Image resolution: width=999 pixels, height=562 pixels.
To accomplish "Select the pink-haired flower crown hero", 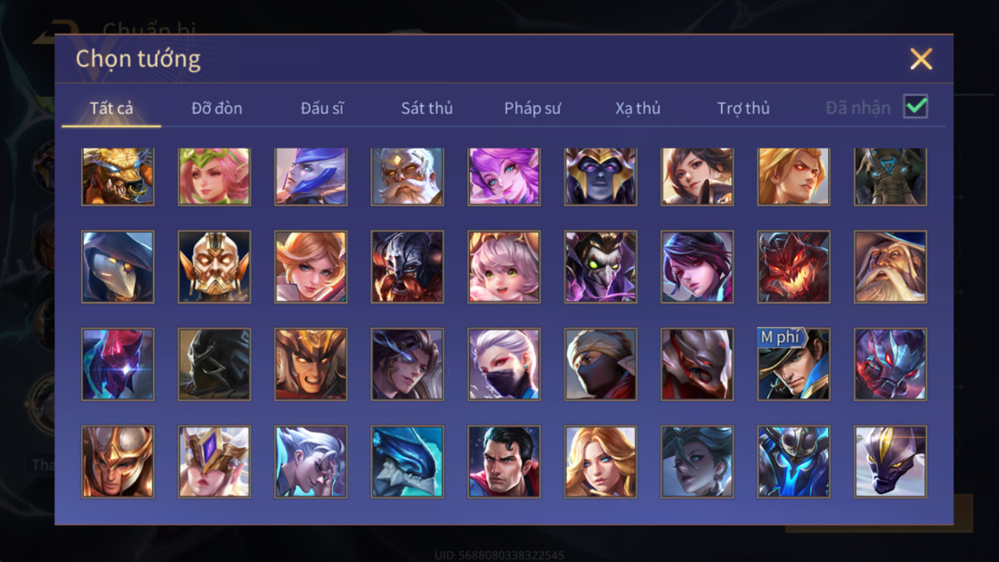I will (214, 176).
